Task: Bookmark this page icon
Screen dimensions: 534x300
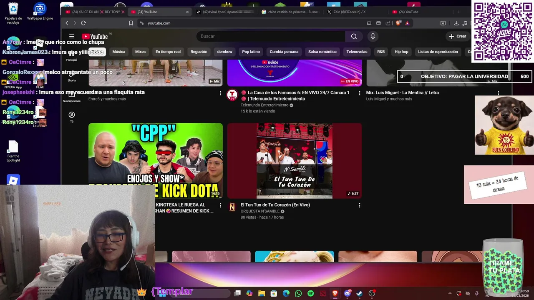Action: tap(131, 23)
